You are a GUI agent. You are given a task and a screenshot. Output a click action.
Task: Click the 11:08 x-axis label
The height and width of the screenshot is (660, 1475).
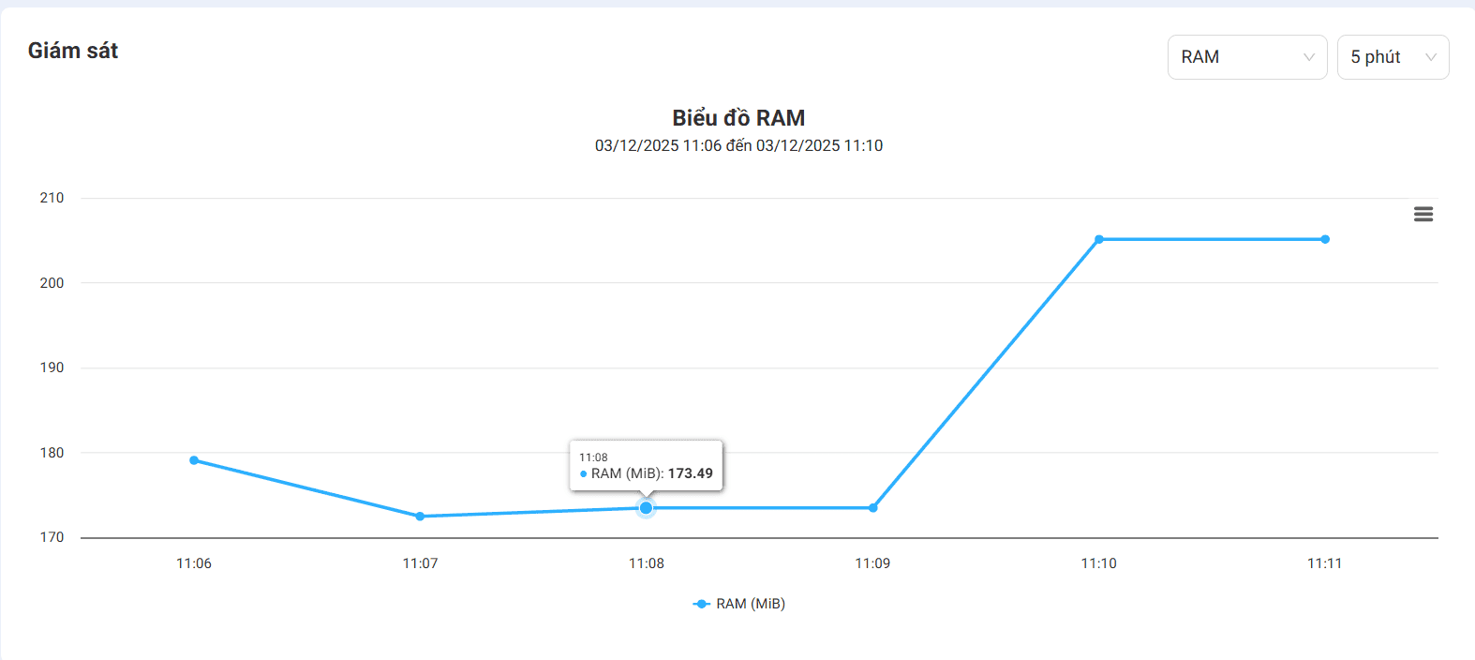[646, 563]
